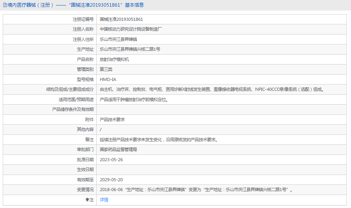The width and height of the screenshot is (351, 208).
Task: Click the document icon beside the page title
Action: click(5, 5)
